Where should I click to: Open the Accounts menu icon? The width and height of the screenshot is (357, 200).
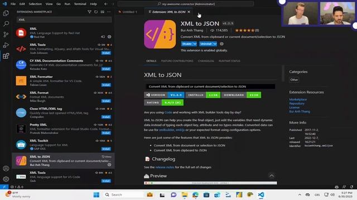(x=6, y=168)
